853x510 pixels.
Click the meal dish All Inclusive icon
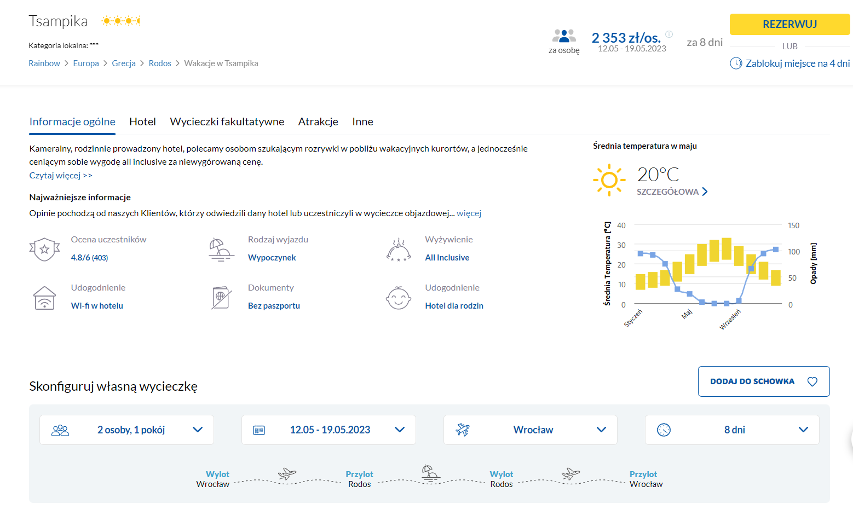click(398, 250)
